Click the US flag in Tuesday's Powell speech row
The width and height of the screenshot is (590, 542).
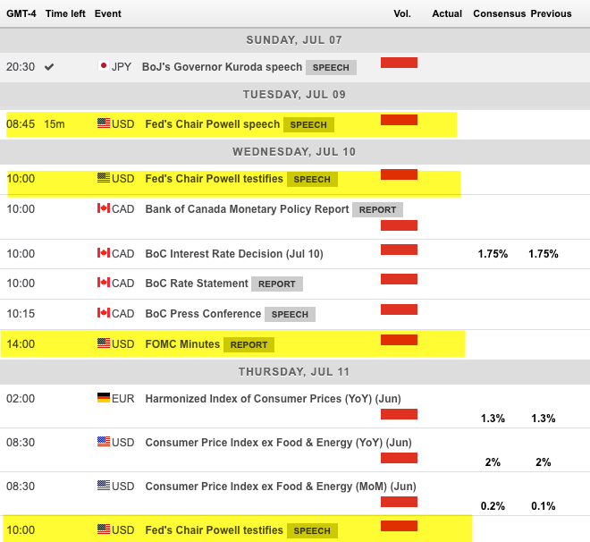103,124
